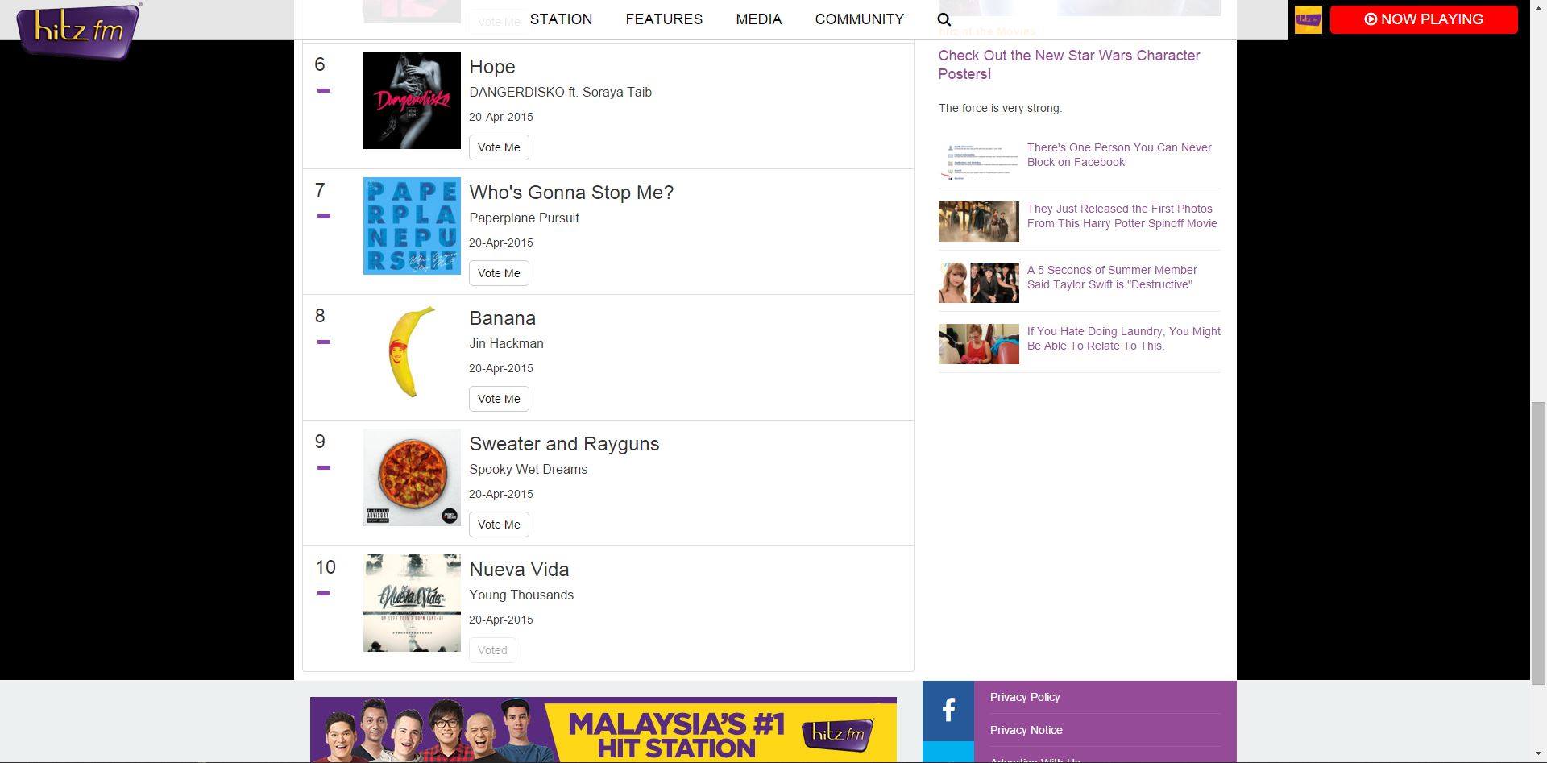Open the search magnifier icon
Image resolution: width=1547 pixels, height=763 pixels.
point(944,19)
